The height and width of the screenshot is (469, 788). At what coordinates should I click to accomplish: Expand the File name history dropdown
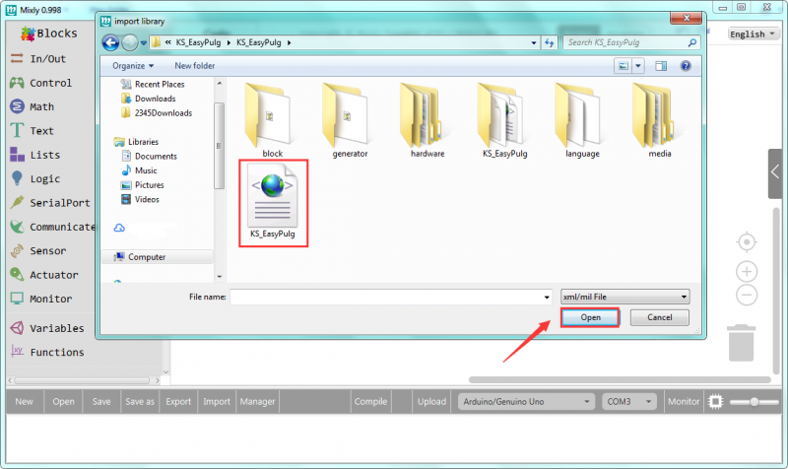point(547,298)
